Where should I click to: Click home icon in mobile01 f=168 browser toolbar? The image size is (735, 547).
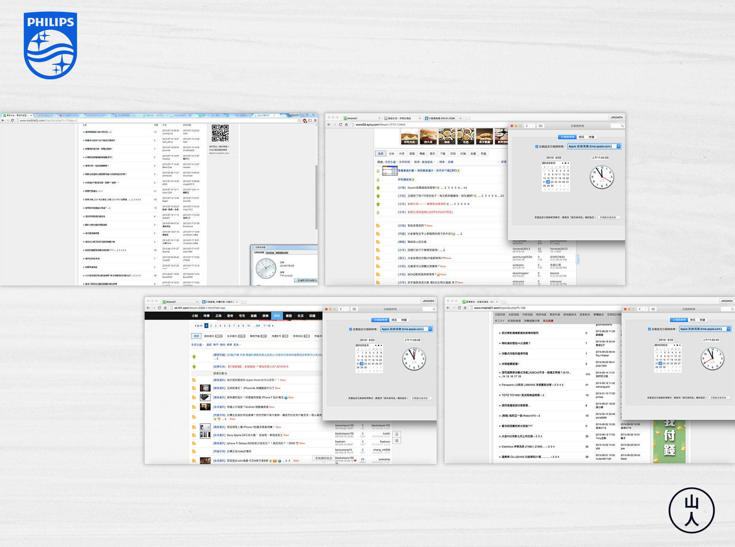465,308
